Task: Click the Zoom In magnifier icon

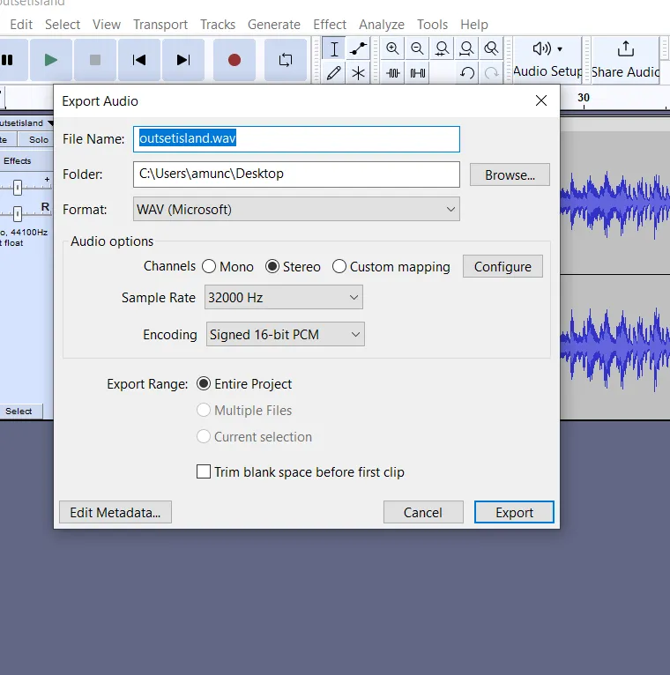Action: click(392, 48)
